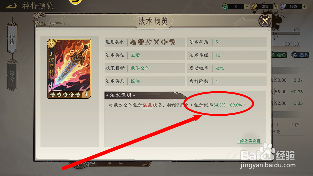Image resolution: width=313 pixels, height=176 pixels.
Task: Click the 150/150 progress bar
Action: point(286,48)
